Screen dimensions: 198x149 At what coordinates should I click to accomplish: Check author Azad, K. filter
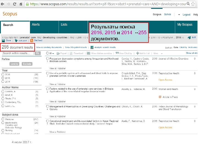click(x=3, y=95)
